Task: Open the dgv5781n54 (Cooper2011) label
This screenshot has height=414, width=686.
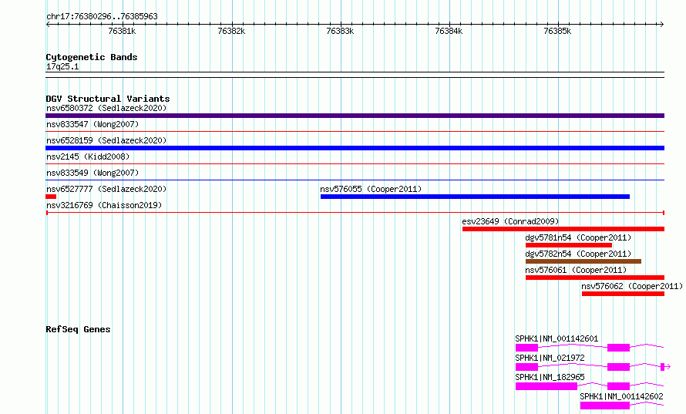Action: (x=578, y=237)
